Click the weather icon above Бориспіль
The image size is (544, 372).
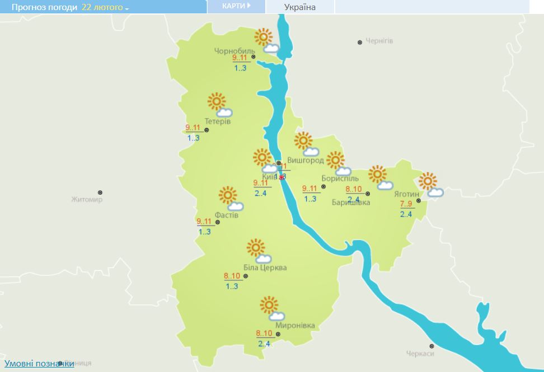339,163
